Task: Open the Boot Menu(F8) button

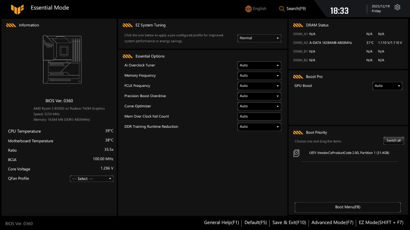Action: click(347, 207)
